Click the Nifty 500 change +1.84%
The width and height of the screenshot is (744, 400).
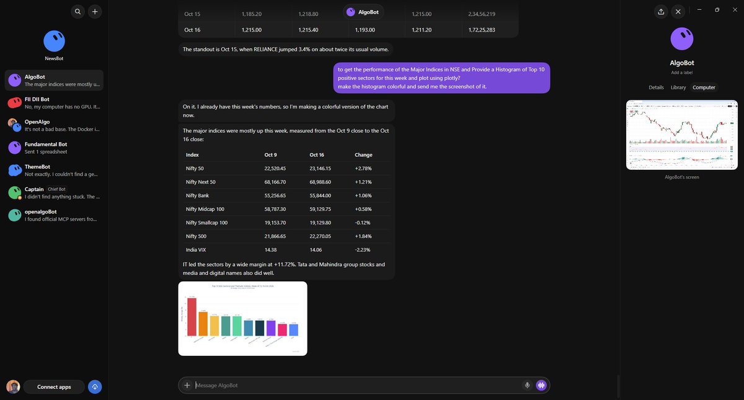[363, 236]
